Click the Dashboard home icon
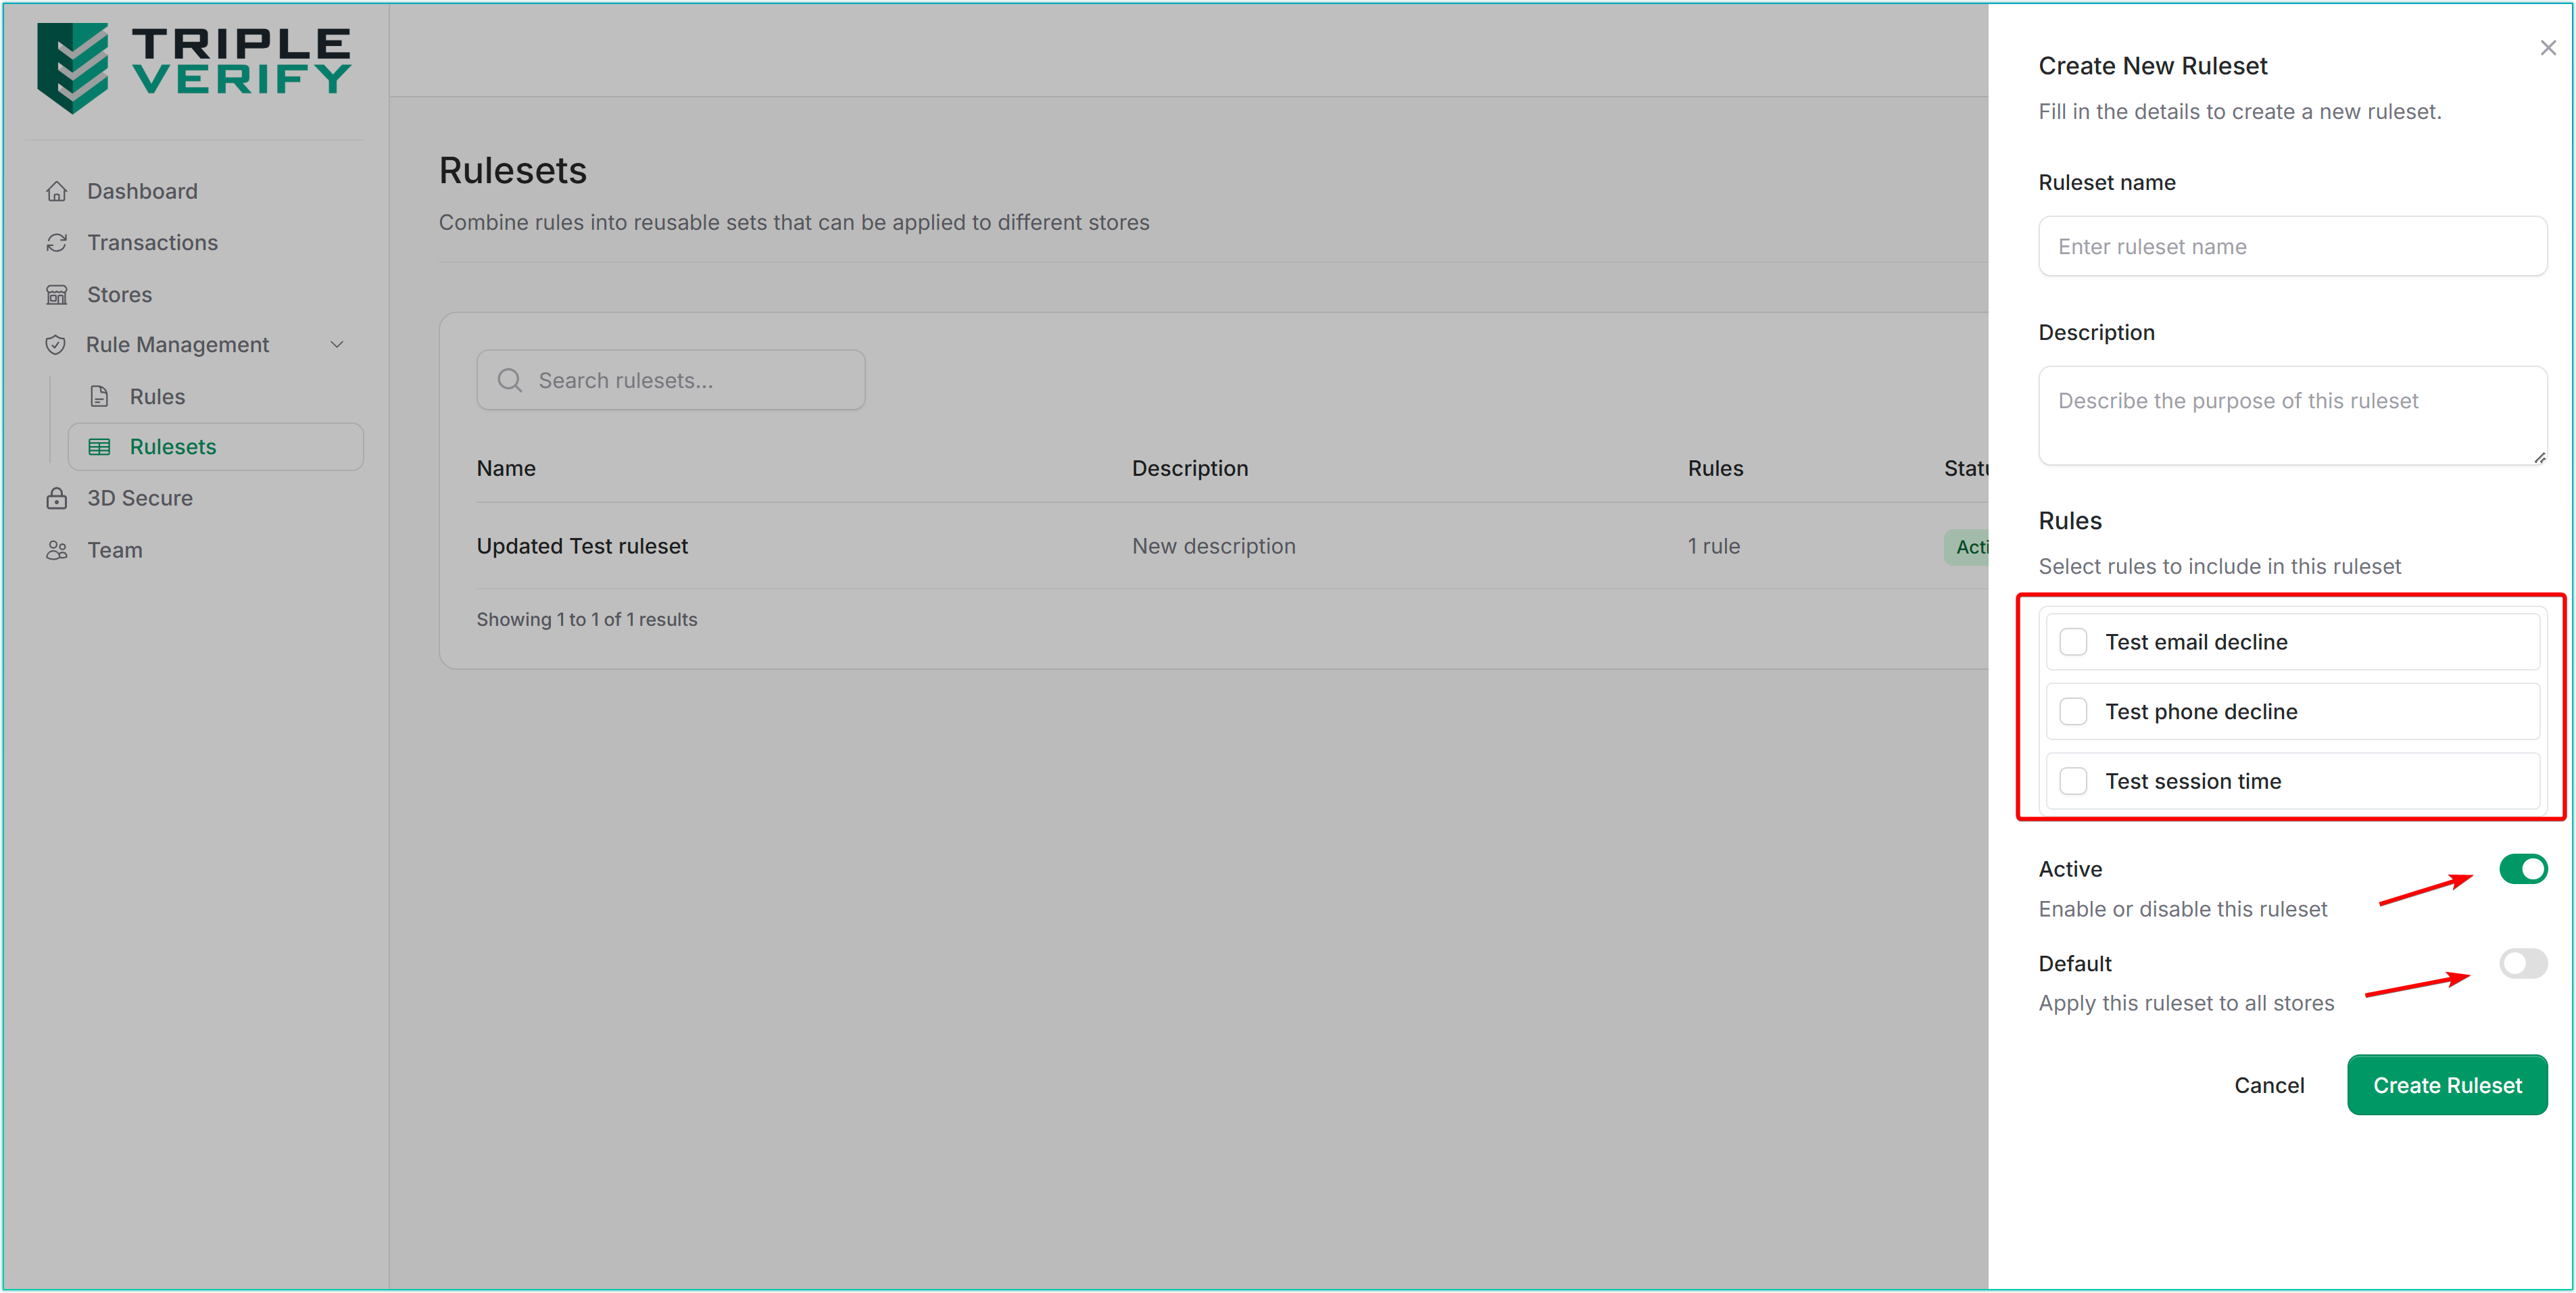2576x1293 pixels. [57, 191]
